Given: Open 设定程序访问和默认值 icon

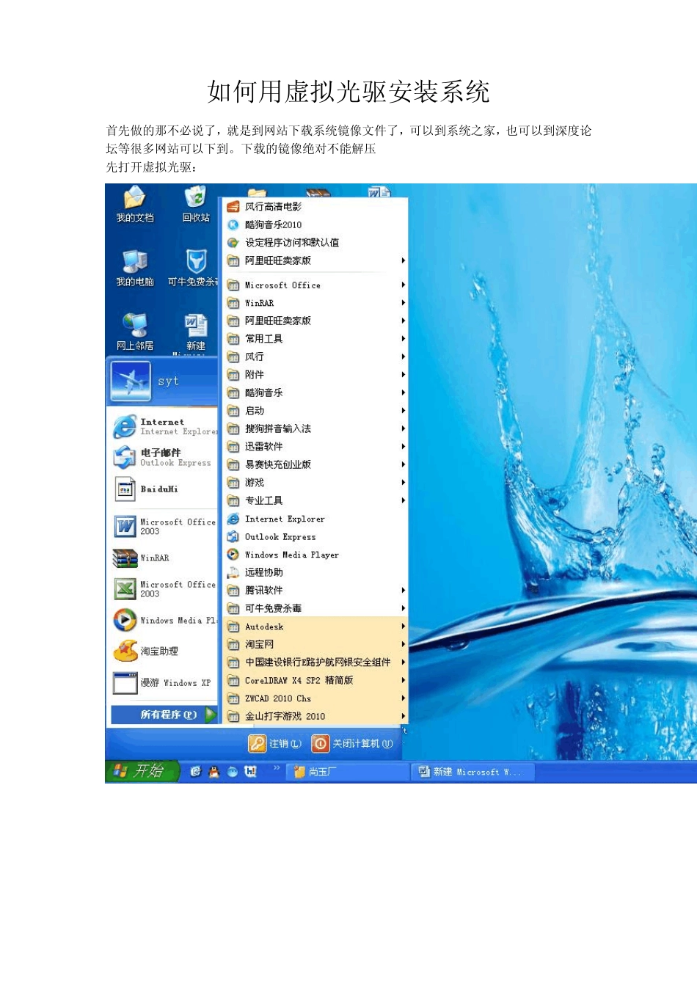Looking at the screenshot, I should click(233, 243).
